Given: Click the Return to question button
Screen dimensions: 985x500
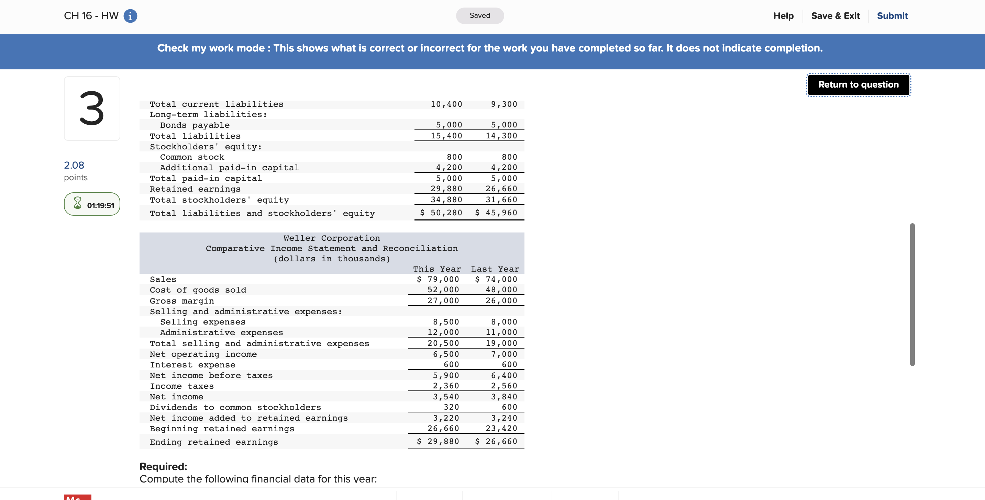Looking at the screenshot, I should coord(859,84).
